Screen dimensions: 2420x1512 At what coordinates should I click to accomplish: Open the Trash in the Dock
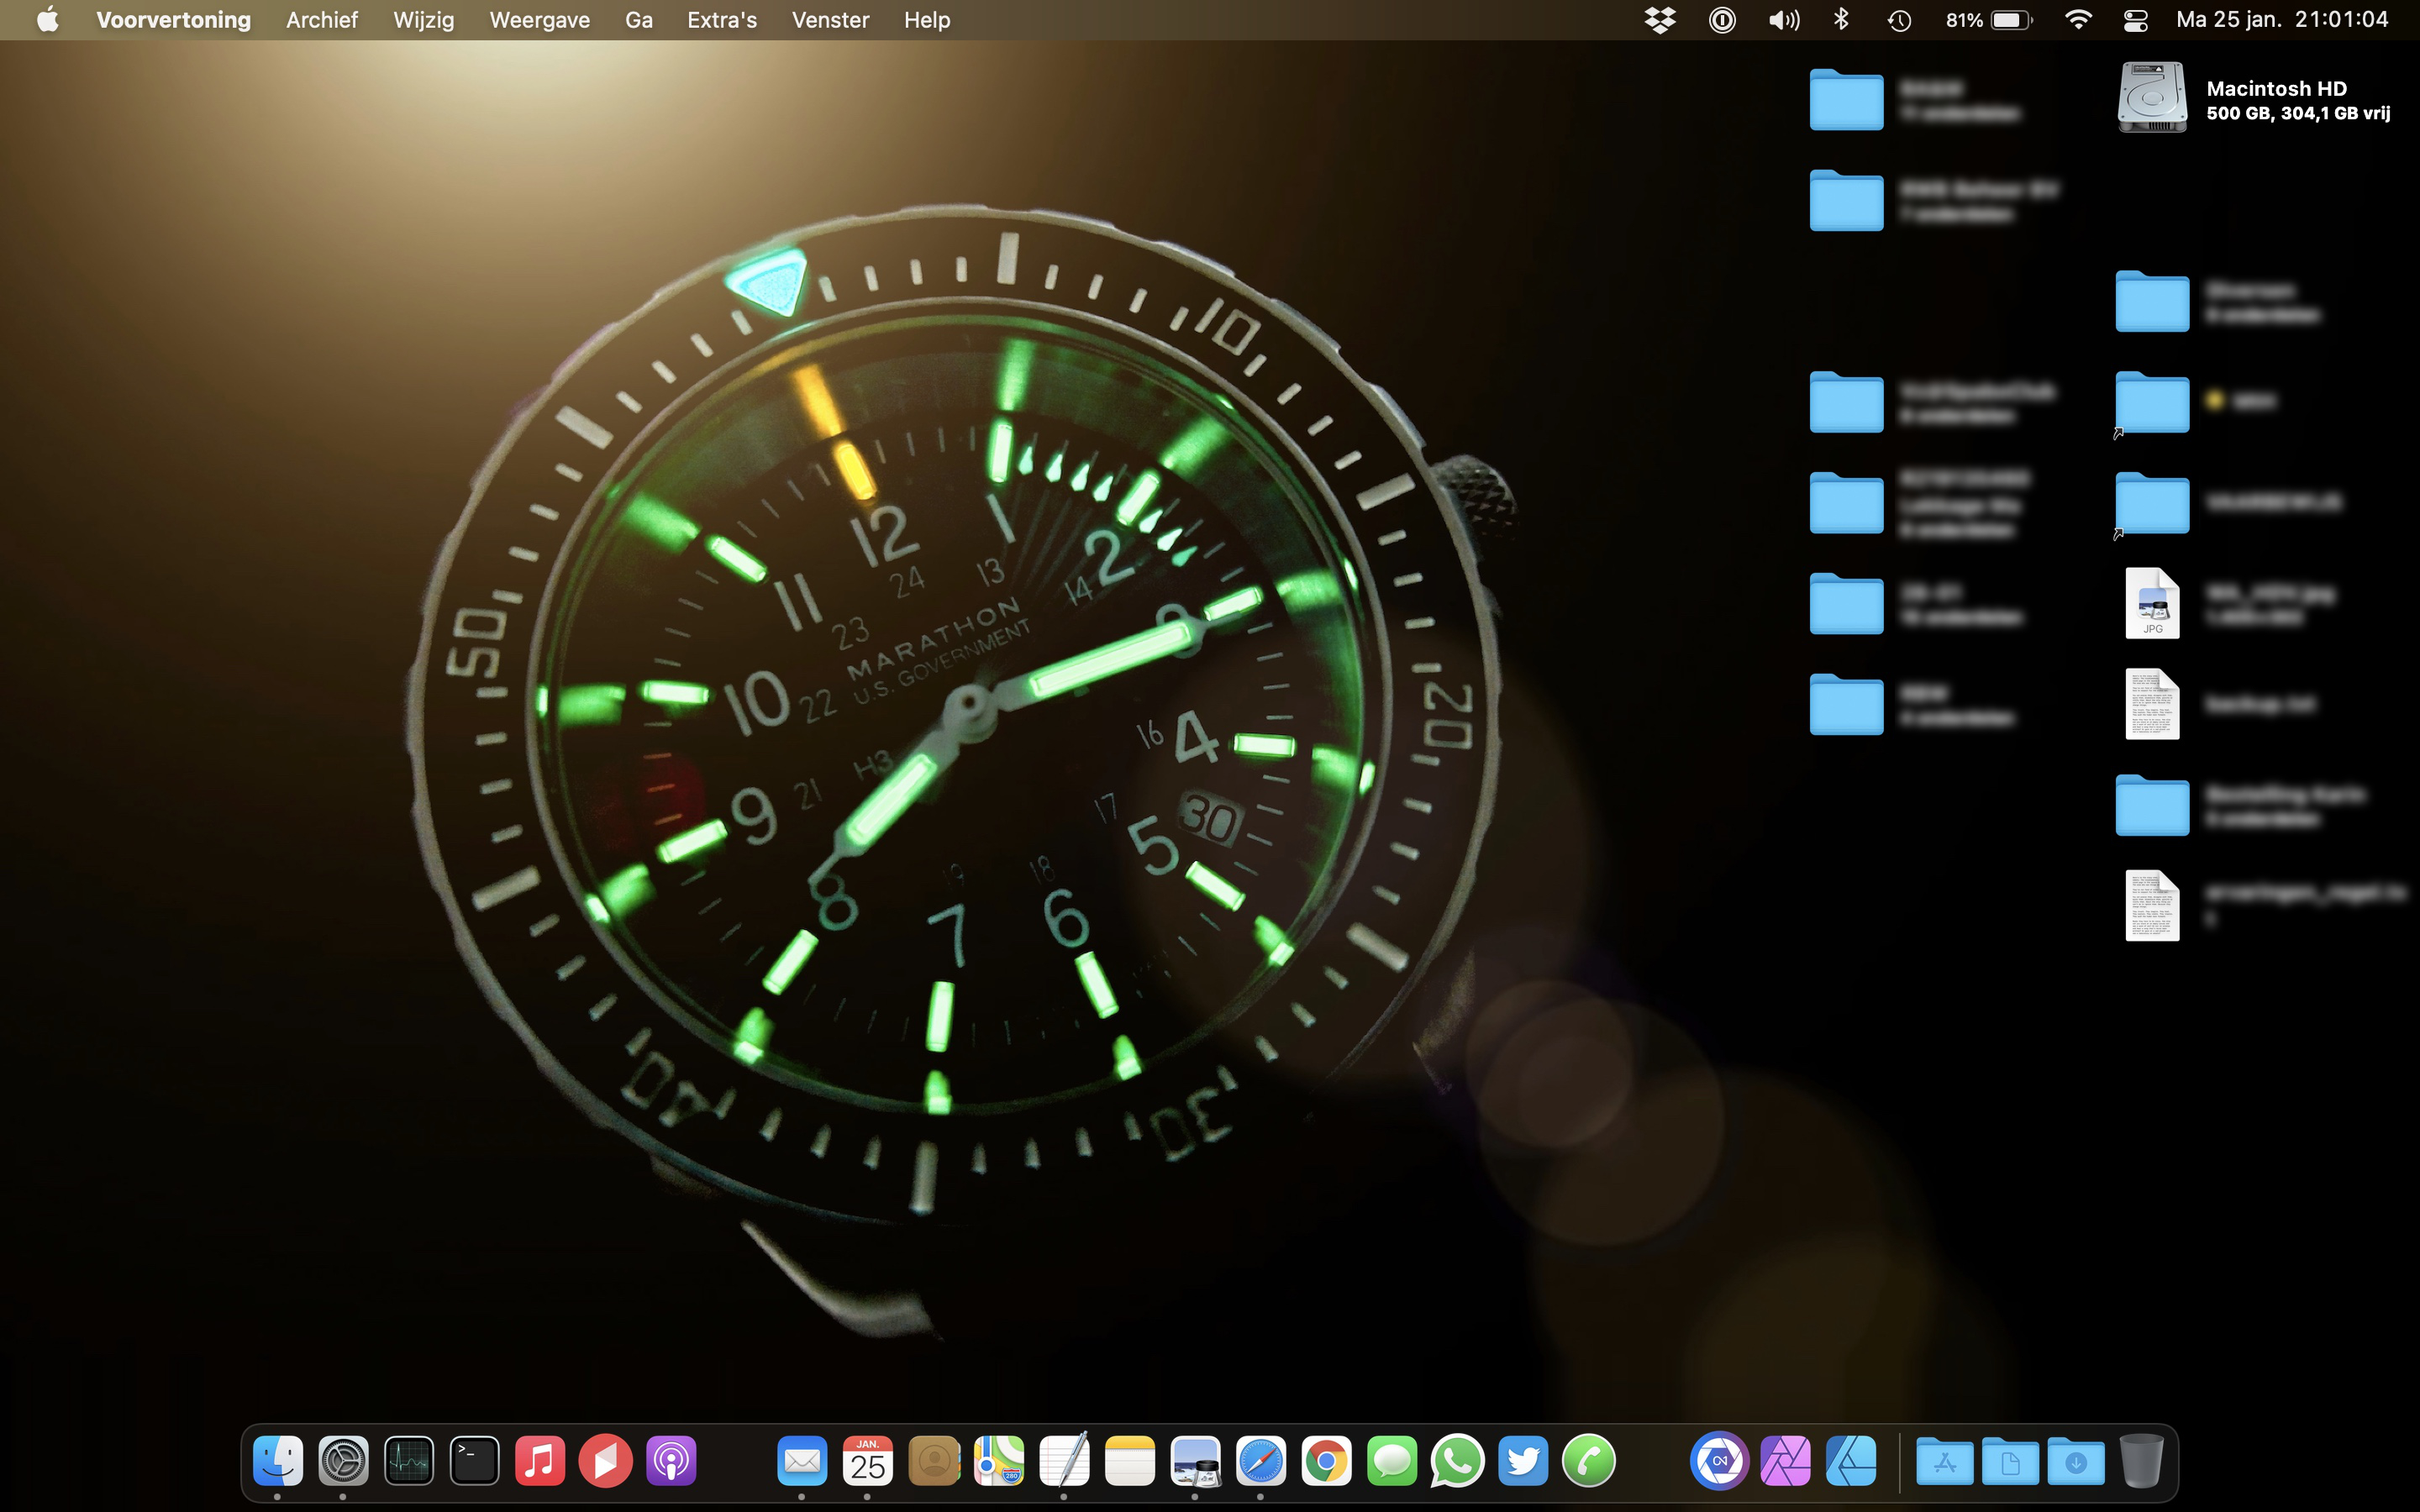(x=2141, y=1461)
